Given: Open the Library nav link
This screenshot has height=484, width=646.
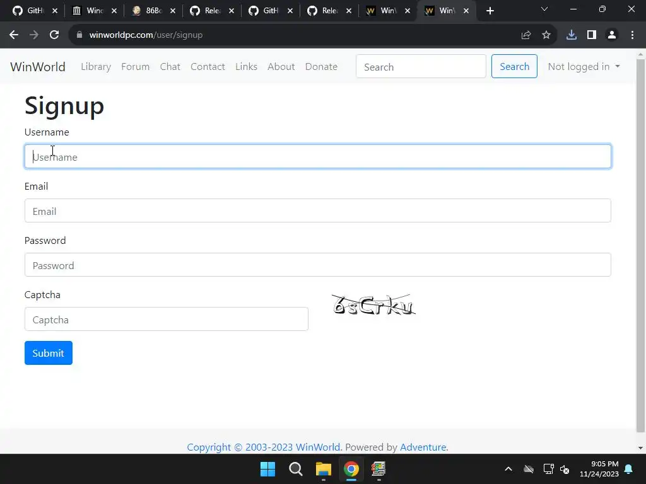Looking at the screenshot, I should tap(96, 67).
